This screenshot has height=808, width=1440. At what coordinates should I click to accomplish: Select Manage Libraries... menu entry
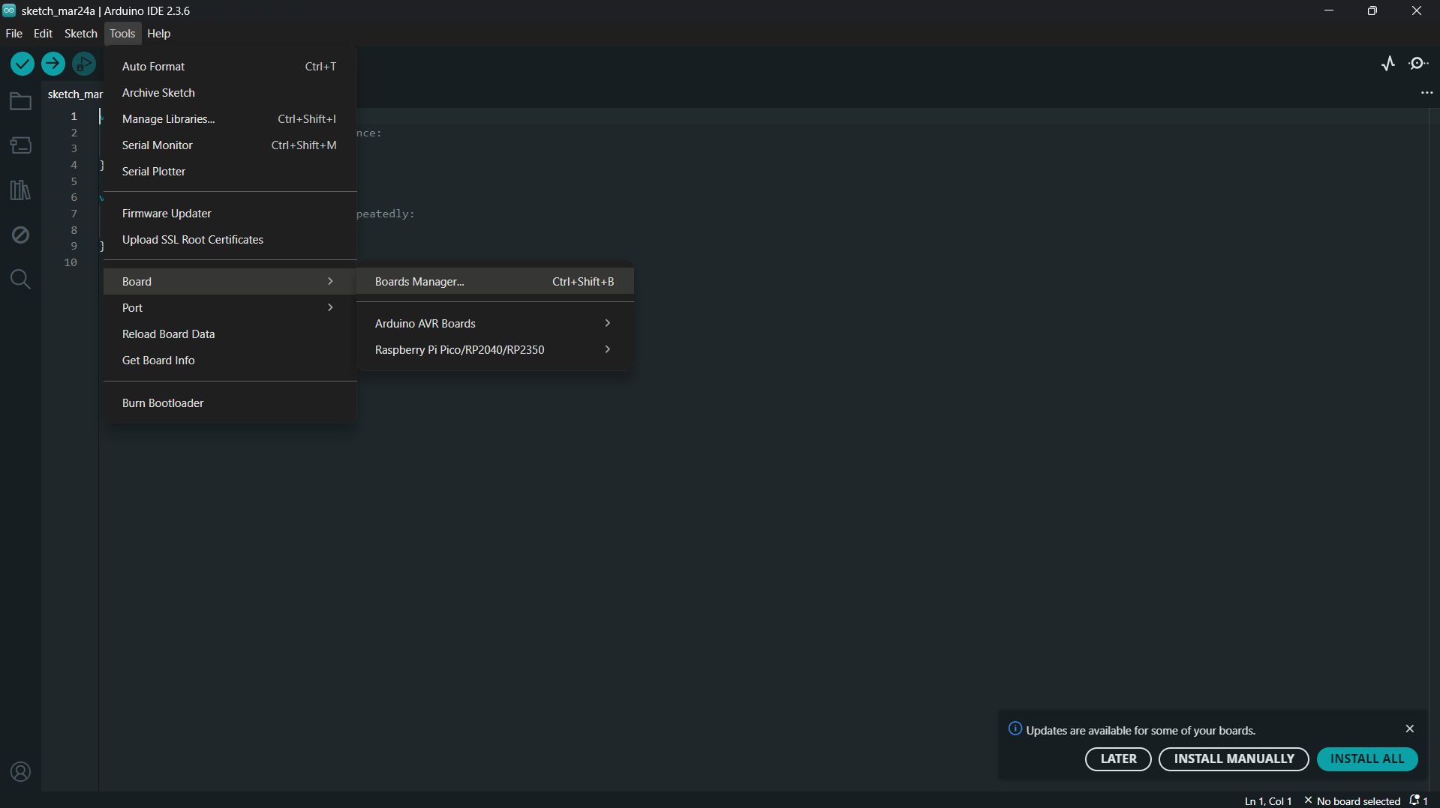230,119
